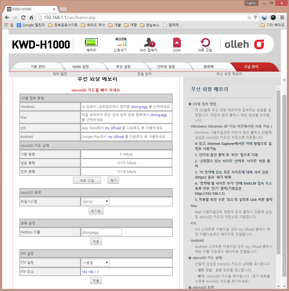Open the Chrome hamburger menu
Screen dimensions: 289x291
coord(282,17)
